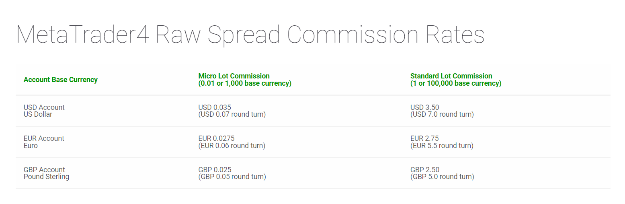Click the Pound Sterling text

46,177
